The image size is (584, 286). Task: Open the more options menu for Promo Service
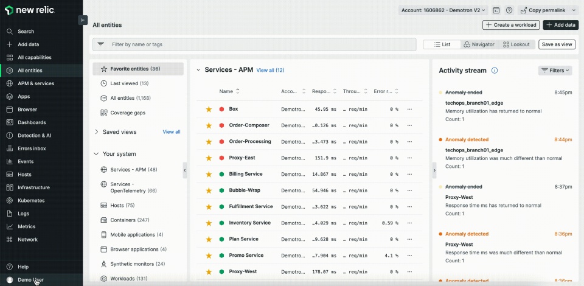coord(409,256)
